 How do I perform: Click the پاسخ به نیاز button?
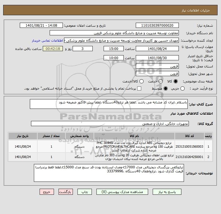tap(167, 192)
